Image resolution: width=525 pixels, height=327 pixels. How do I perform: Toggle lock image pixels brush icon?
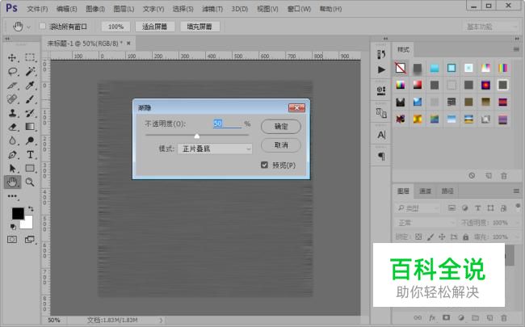click(430, 237)
